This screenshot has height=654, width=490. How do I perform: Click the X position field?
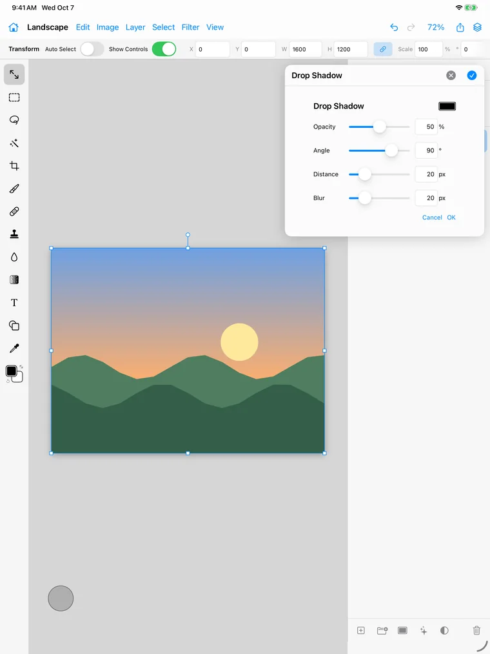pyautogui.click(x=213, y=49)
